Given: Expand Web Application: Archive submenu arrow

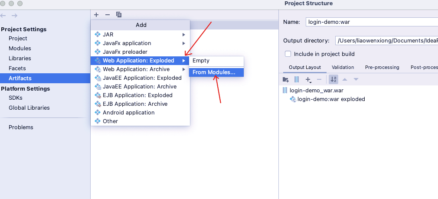Looking at the screenshot, I should (184, 69).
